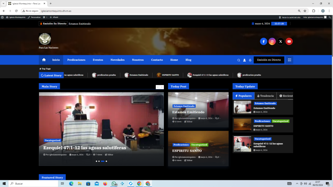Open the Facebook social icon
Image resolution: width=333 pixels, height=187 pixels.
pos(263,42)
